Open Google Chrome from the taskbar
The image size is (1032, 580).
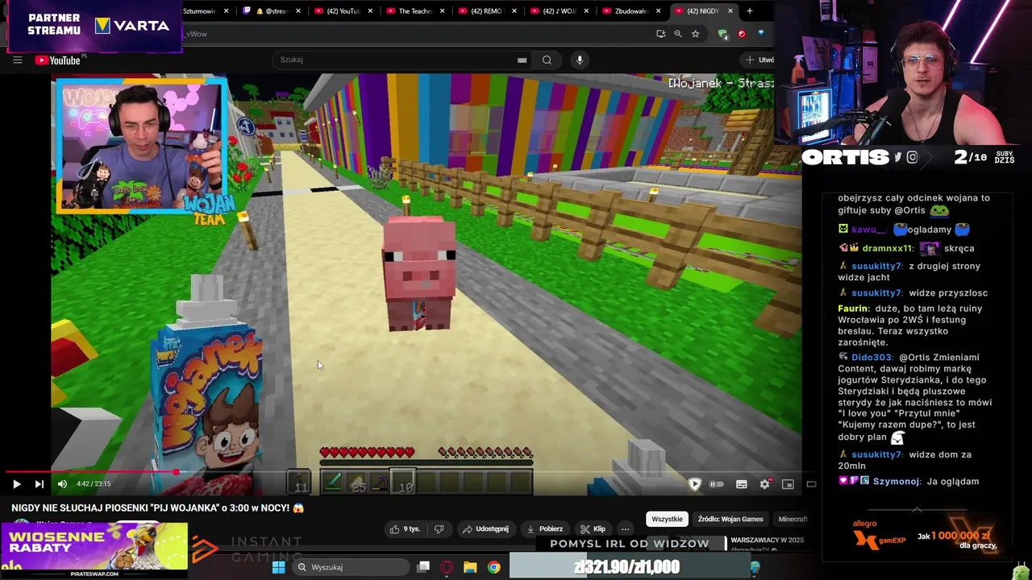pos(493,567)
